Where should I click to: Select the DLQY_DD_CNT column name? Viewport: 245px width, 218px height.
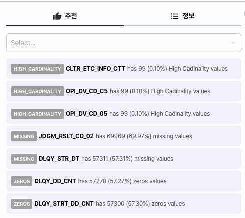55,181
